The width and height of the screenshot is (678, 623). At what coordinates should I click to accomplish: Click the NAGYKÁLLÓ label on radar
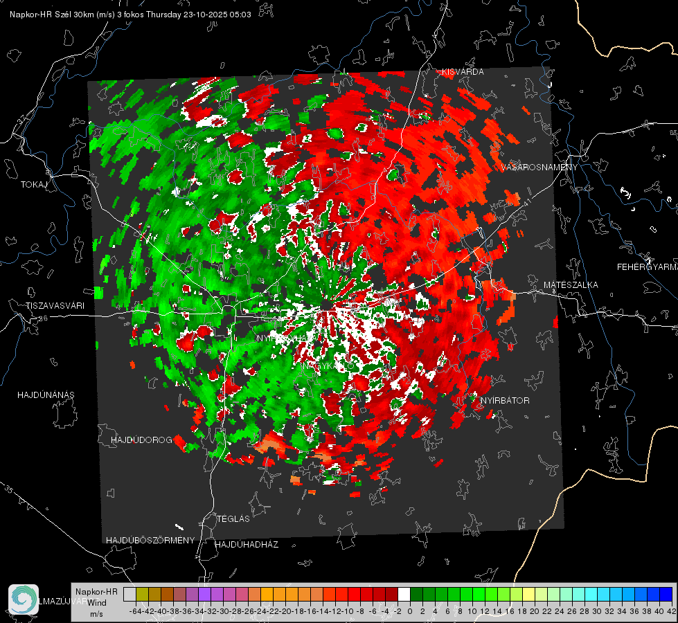click(x=328, y=366)
